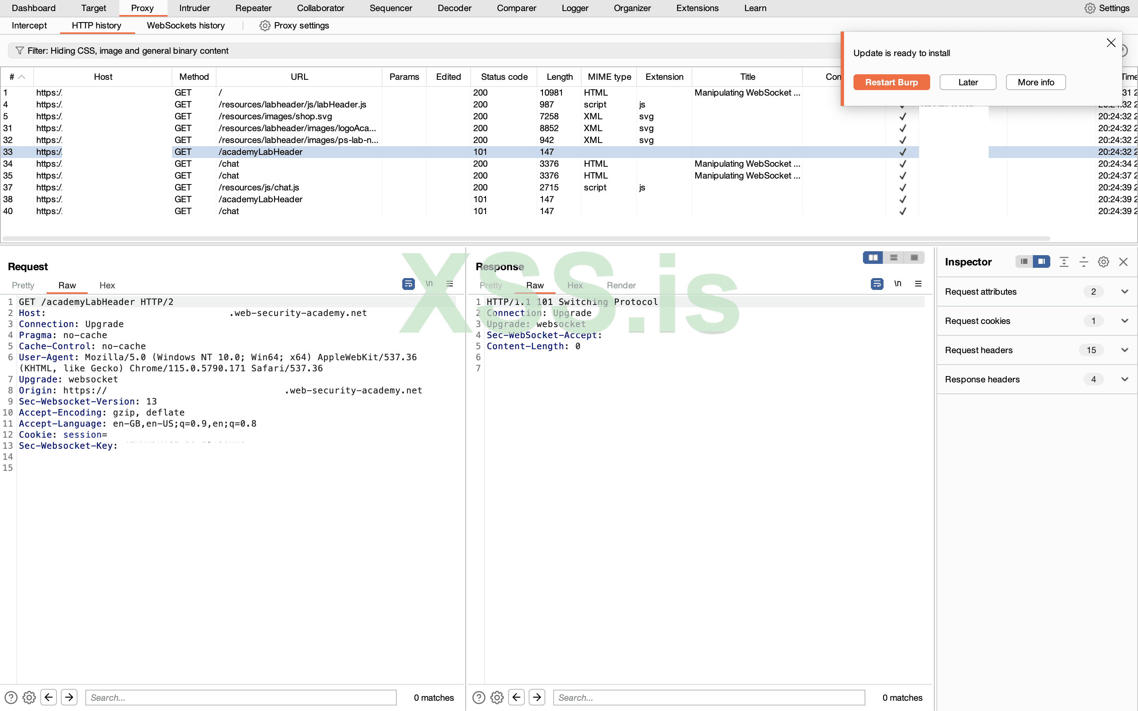Image resolution: width=1138 pixels, height=711 pixels.
Task: Click the Inspector expand all sections icon
Action: tap(1064, 262)
